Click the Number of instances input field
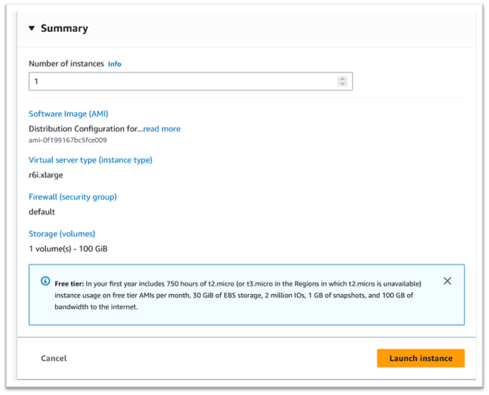The image size is (489, 395). (181, 81)
